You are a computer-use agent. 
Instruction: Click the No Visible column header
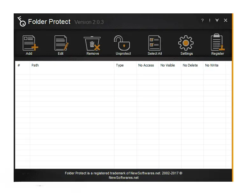click(170, 65)
